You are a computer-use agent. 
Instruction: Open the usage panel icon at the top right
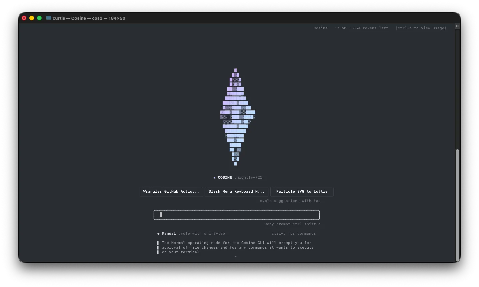point(457,26)
